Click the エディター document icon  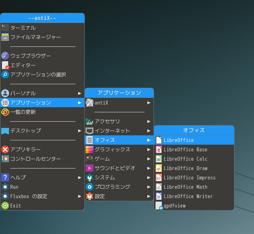tap(5, 65)
